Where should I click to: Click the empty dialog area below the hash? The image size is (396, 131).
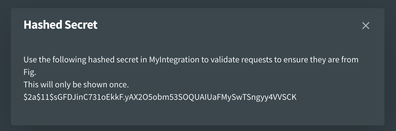(187, 113)
